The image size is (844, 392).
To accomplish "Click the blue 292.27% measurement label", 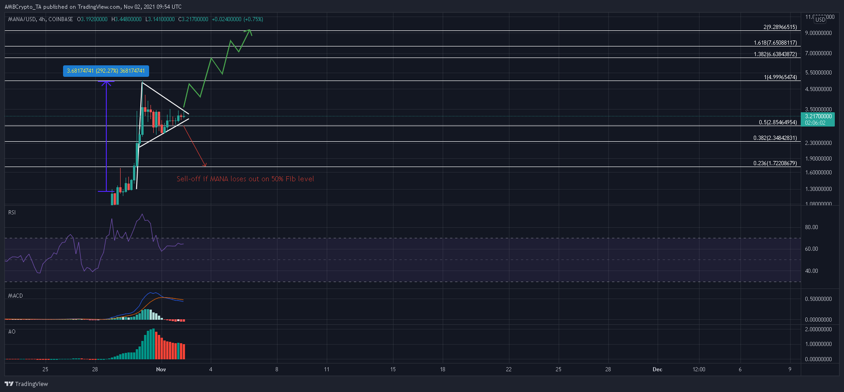I will tap(106, 71).
